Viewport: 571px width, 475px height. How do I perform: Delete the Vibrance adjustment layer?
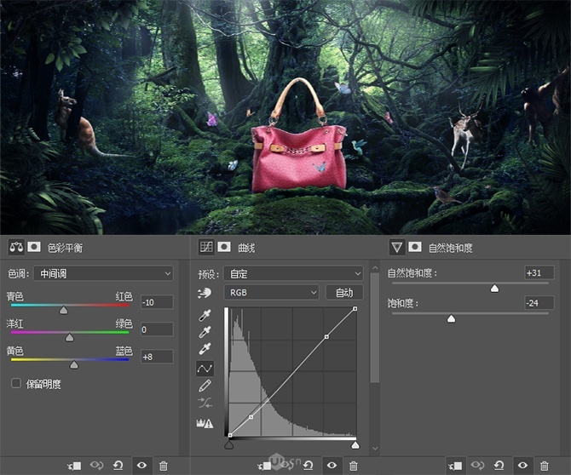point(545,466)
